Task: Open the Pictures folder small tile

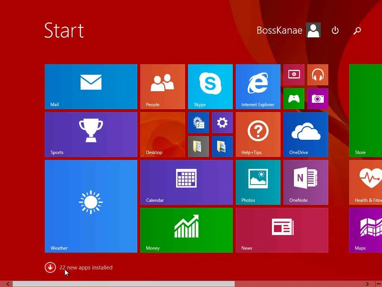Action: click(x=222, y=146)
